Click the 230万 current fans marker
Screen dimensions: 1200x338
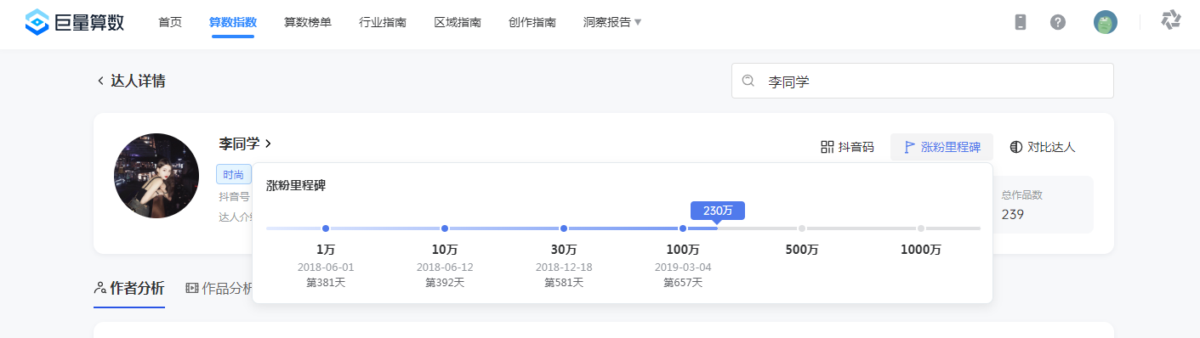click(x=718, y=210)
